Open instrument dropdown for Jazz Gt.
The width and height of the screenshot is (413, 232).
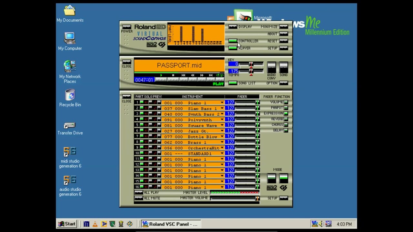click(222, 131)
